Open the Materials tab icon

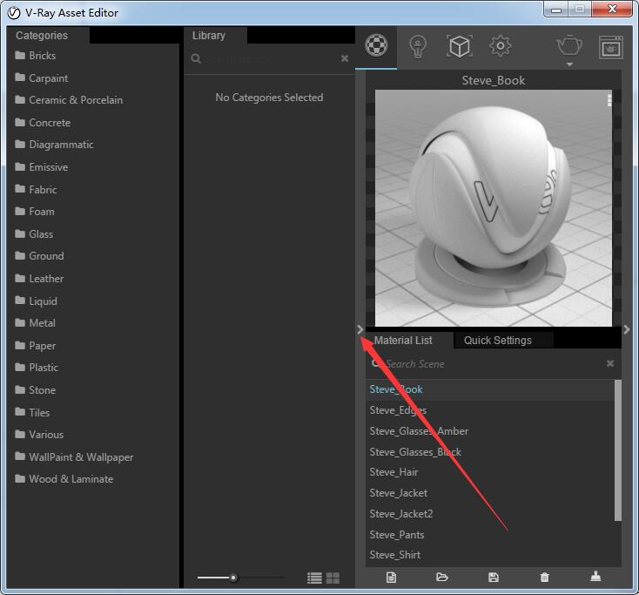click(376, 45)
